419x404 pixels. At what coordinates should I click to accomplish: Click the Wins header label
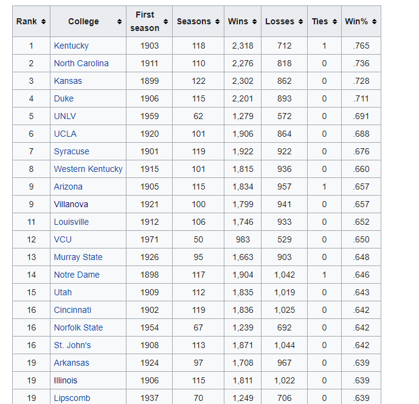[238, 22]
